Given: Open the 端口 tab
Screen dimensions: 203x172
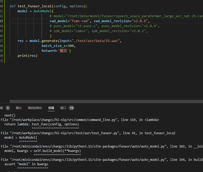Looking at the screenshot, I should pyautogui.click(x=63, y=108).
